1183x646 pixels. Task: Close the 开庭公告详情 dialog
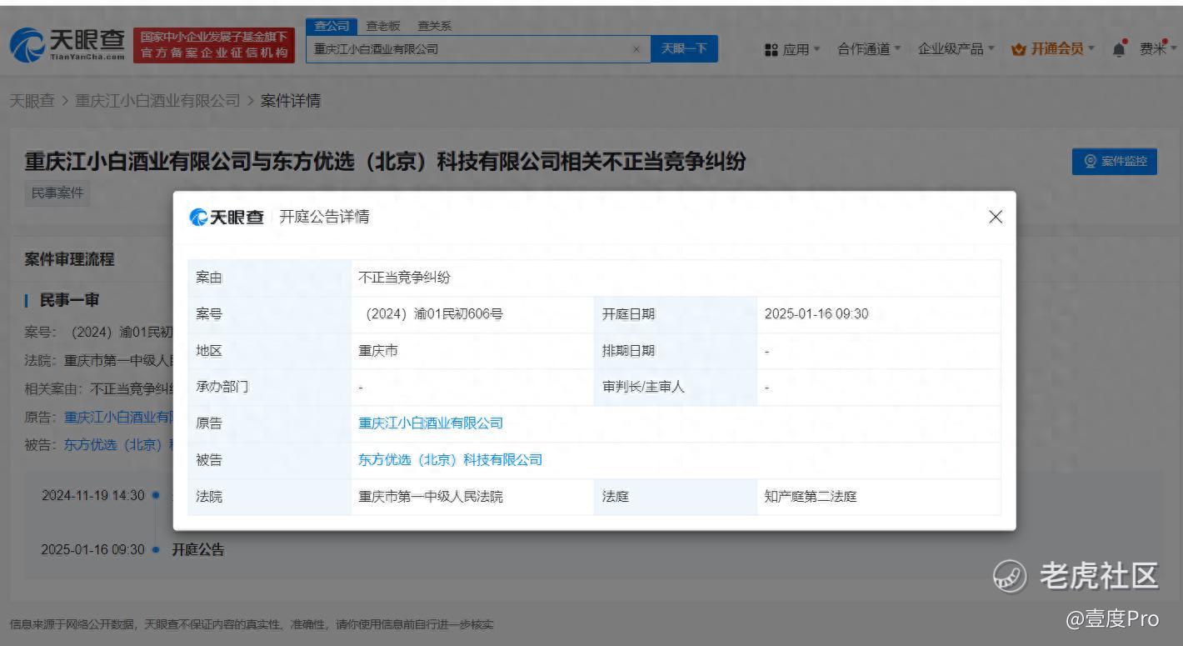click(995, 217)
